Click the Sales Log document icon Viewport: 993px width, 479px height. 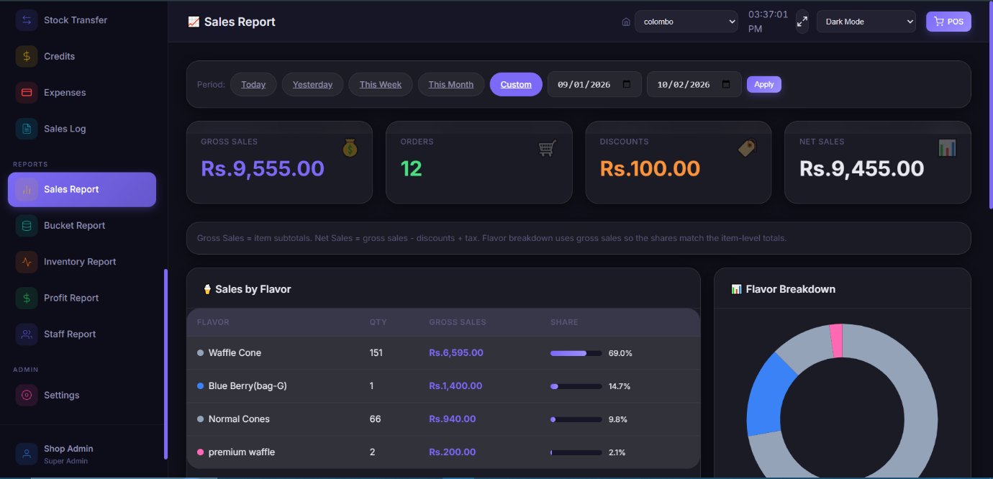pos(27,129)
